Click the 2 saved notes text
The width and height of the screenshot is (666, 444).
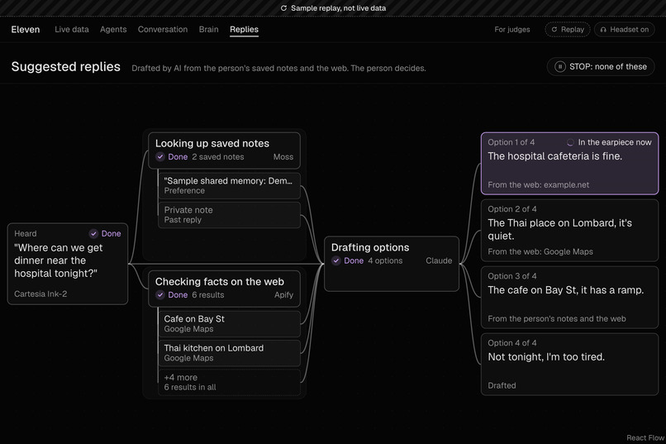click(x=218, y=157)
